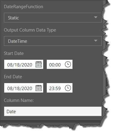This screenshot has width=115, height=135.
Task: Open the Start Date calendar picker icon
Action: point(39,64)
